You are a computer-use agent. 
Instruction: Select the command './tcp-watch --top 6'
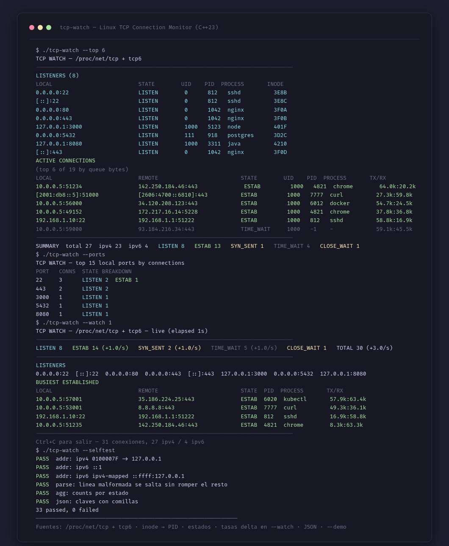[74, 50]
